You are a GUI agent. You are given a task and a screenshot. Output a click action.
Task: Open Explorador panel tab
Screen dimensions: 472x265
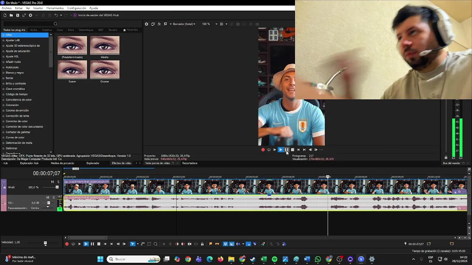(93, 163)
